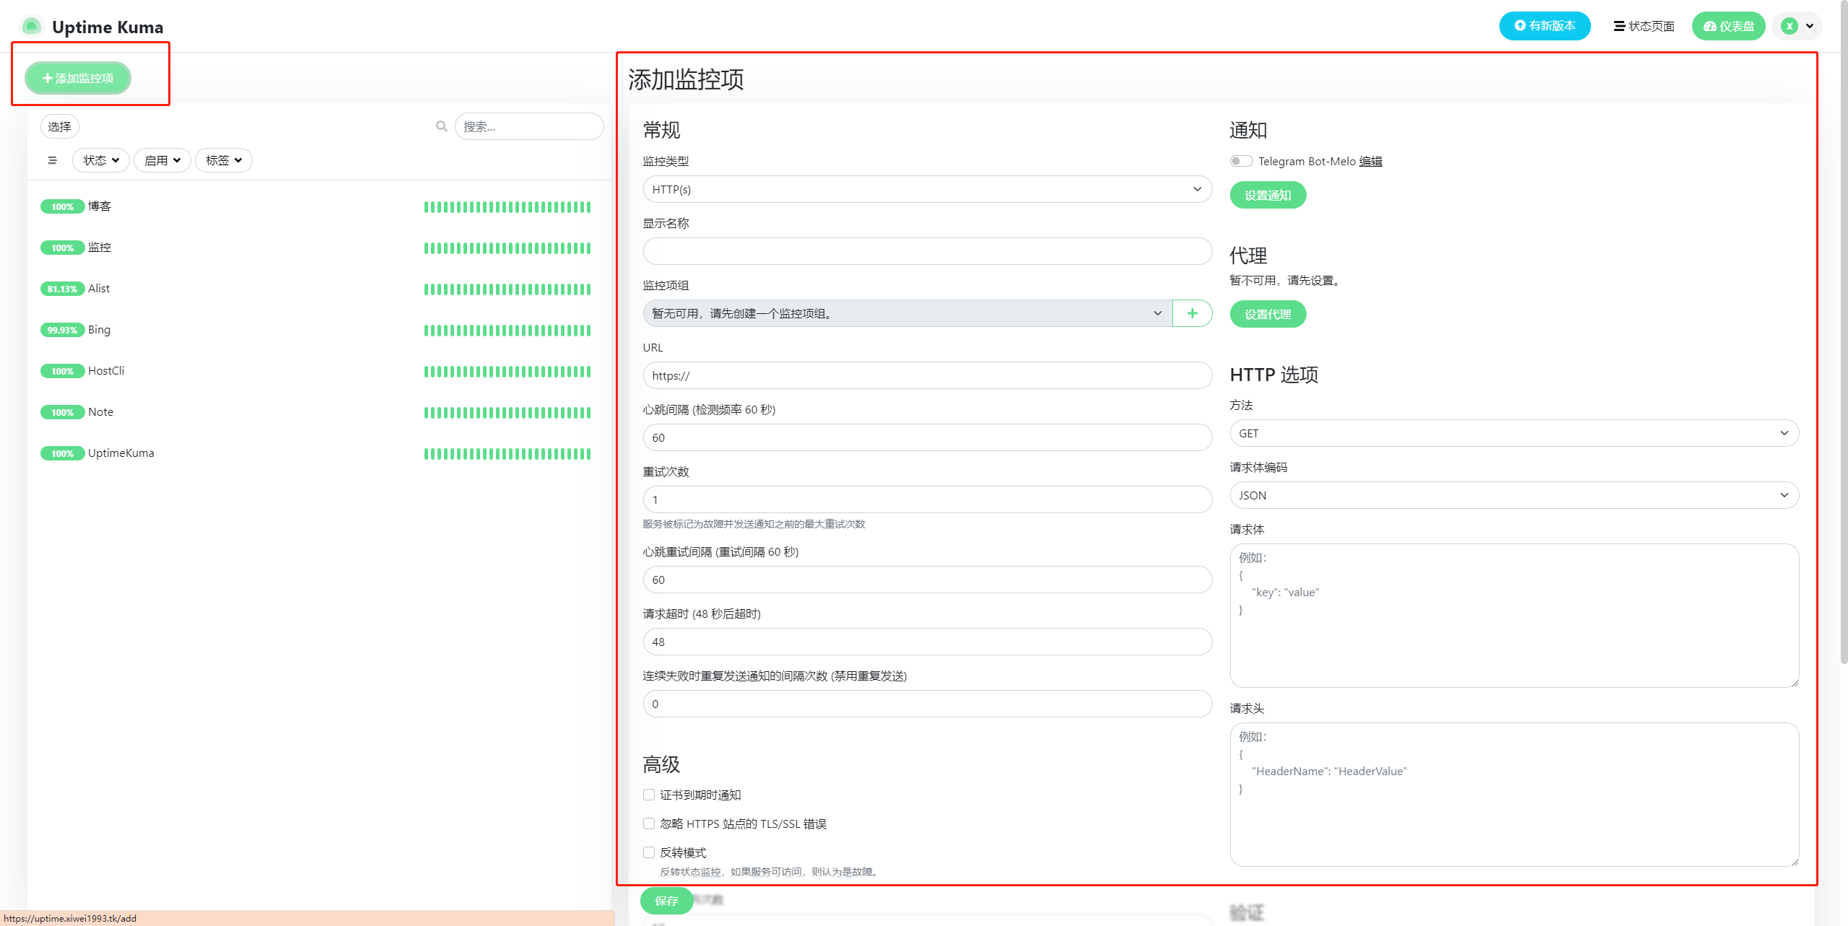Open the dashboard via gauge icon button
Screen dimensions: 1848x926
coord(1728,26)
